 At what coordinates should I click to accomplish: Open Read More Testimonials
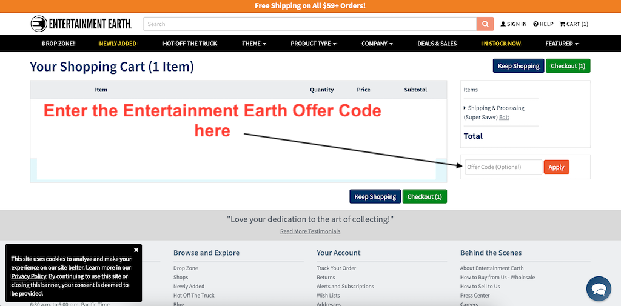click(x=310, y=231)
